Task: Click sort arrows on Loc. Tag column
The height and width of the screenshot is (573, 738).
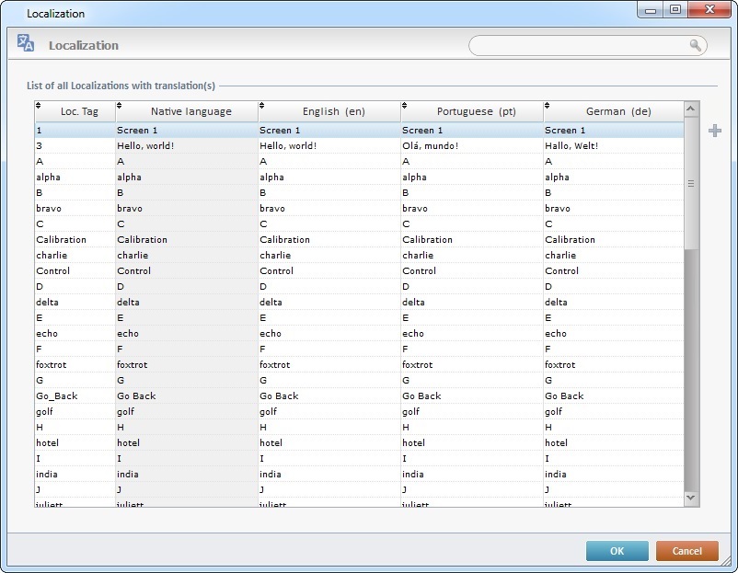Action: click(39, 106)
